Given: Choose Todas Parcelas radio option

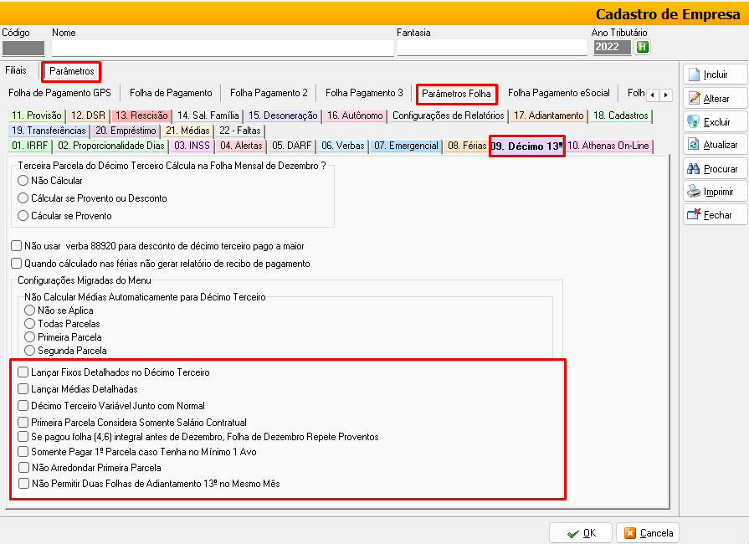Looking at the screenshot, I should point(30,324).
